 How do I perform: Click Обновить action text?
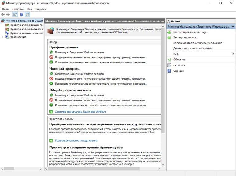pyautogui.click(x=179, y=59)
